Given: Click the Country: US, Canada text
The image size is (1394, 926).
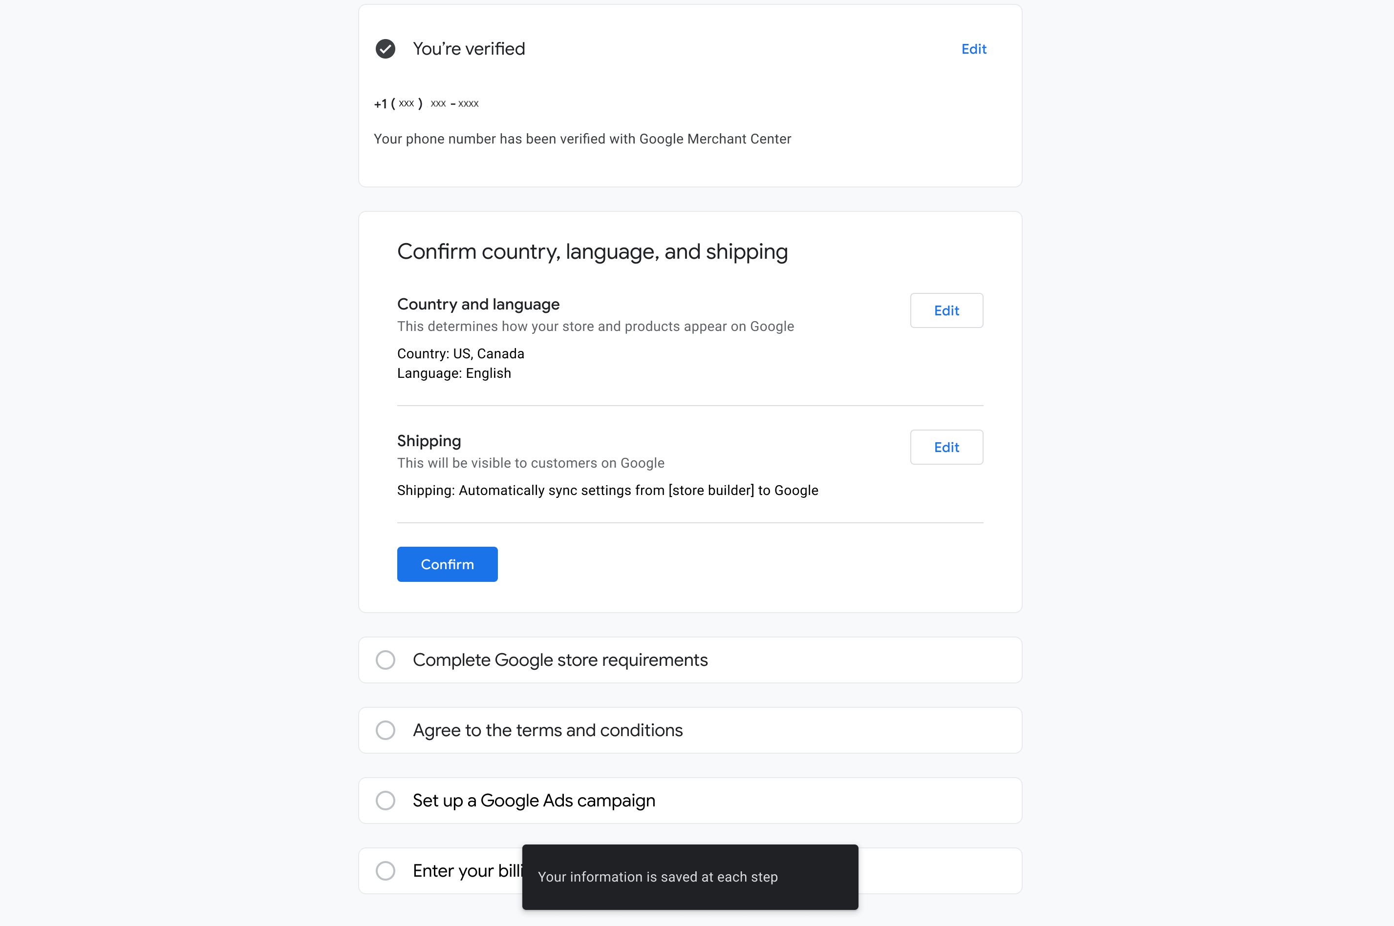Looking at the screenshot, I should (x=461, y=354).
